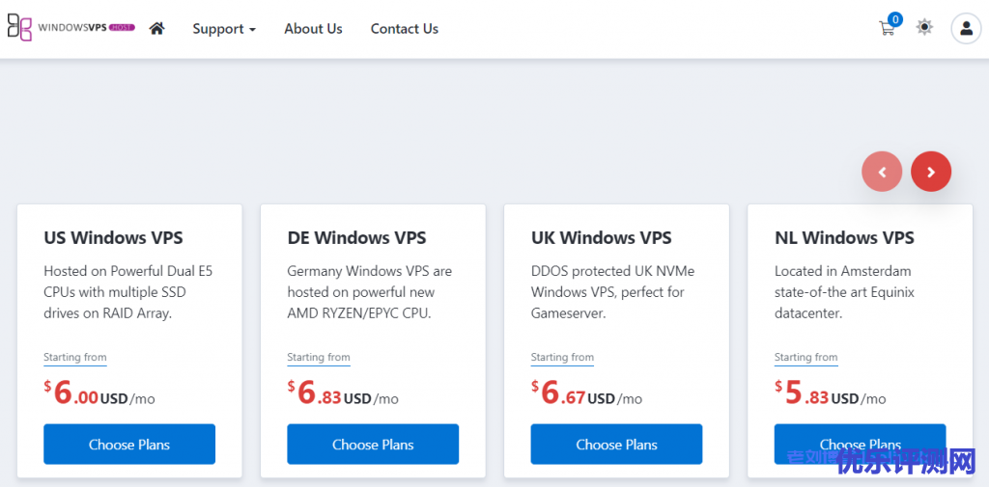This screenshot has width=989, height=487.
Task: Click the NL Windows VPS heading
Action: [844, 237]
